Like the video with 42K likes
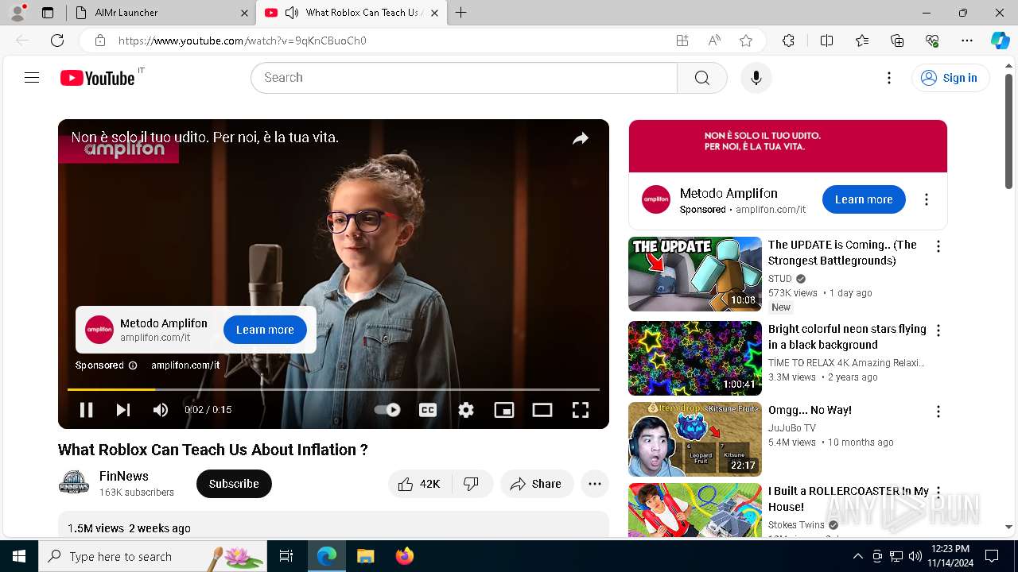This screenshot has width=1018, height=572. [x=420, y=484]
